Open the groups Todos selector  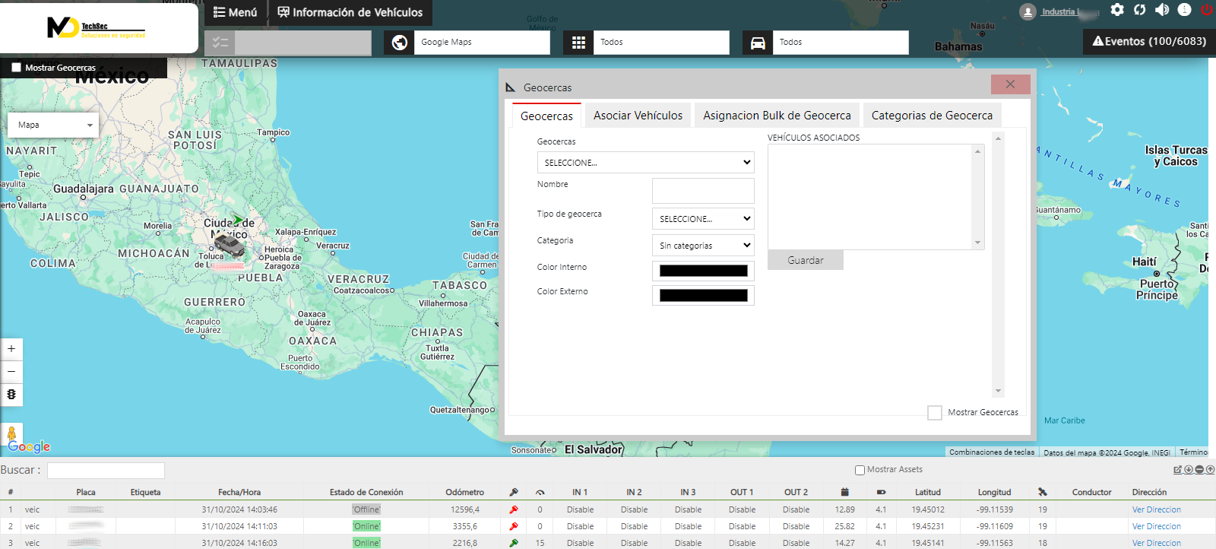(x=661, y=43)
